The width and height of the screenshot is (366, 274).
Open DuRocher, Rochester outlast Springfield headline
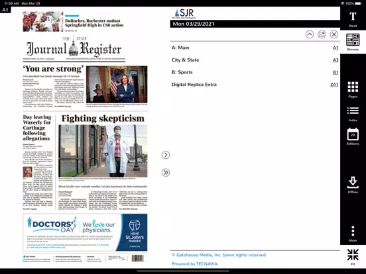pos(94,23)
